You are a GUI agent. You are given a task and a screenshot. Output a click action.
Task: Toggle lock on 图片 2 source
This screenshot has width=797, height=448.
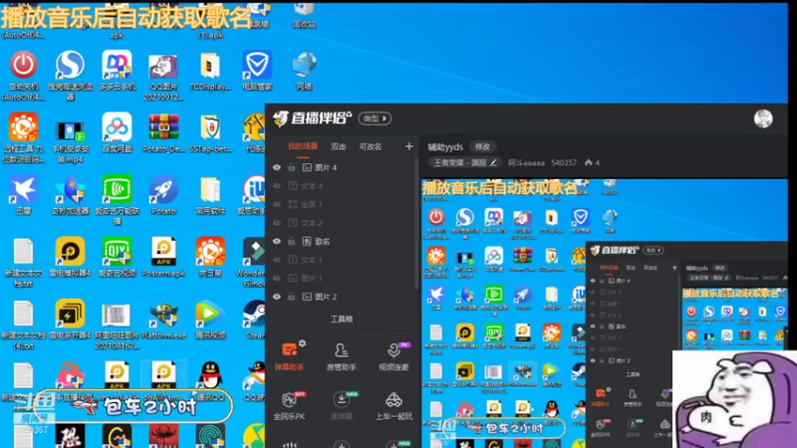[x=291, y=297]
